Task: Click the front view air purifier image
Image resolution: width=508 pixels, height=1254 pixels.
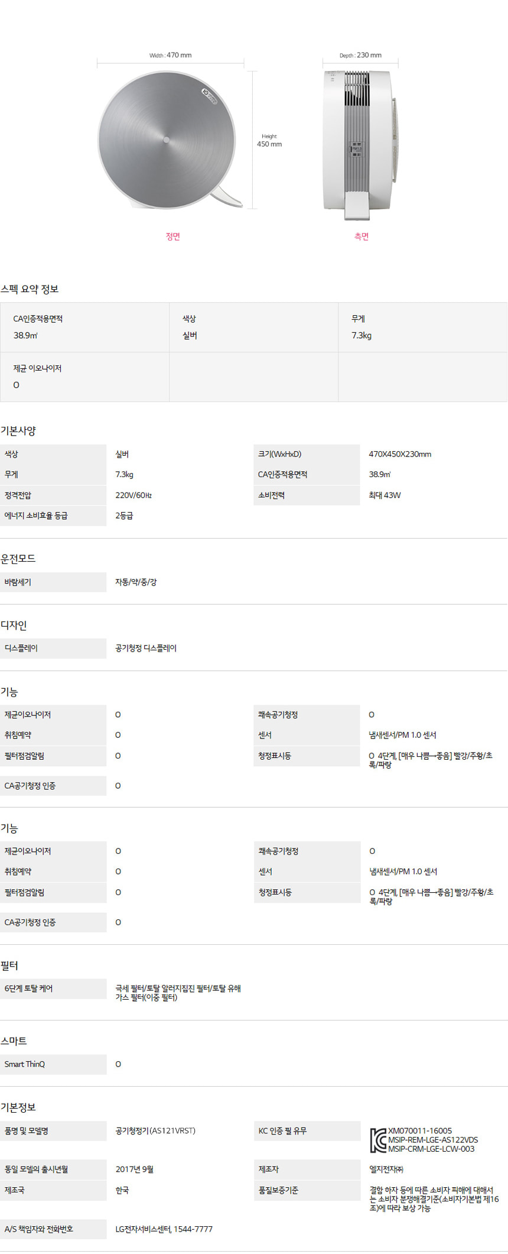Action: tap(167, 140)
